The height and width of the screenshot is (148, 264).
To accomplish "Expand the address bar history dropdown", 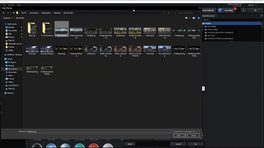I will (164, 13).
